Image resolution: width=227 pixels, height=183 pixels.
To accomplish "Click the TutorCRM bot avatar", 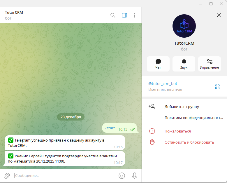I will coord(184,26).
